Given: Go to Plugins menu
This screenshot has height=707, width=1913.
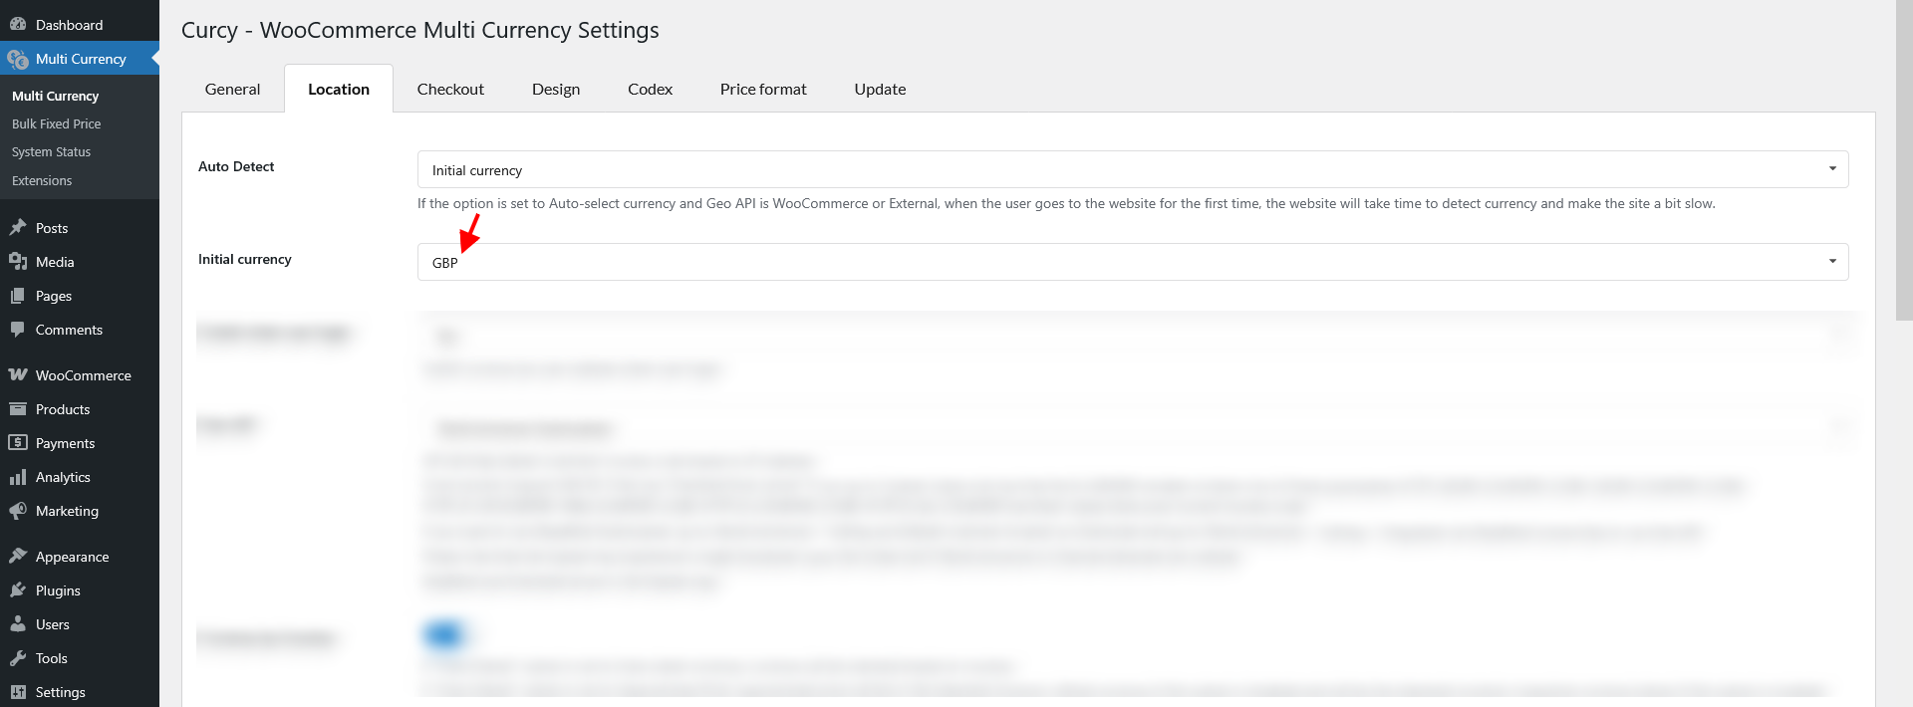Looking at the screenshot, I should [80, 590].
